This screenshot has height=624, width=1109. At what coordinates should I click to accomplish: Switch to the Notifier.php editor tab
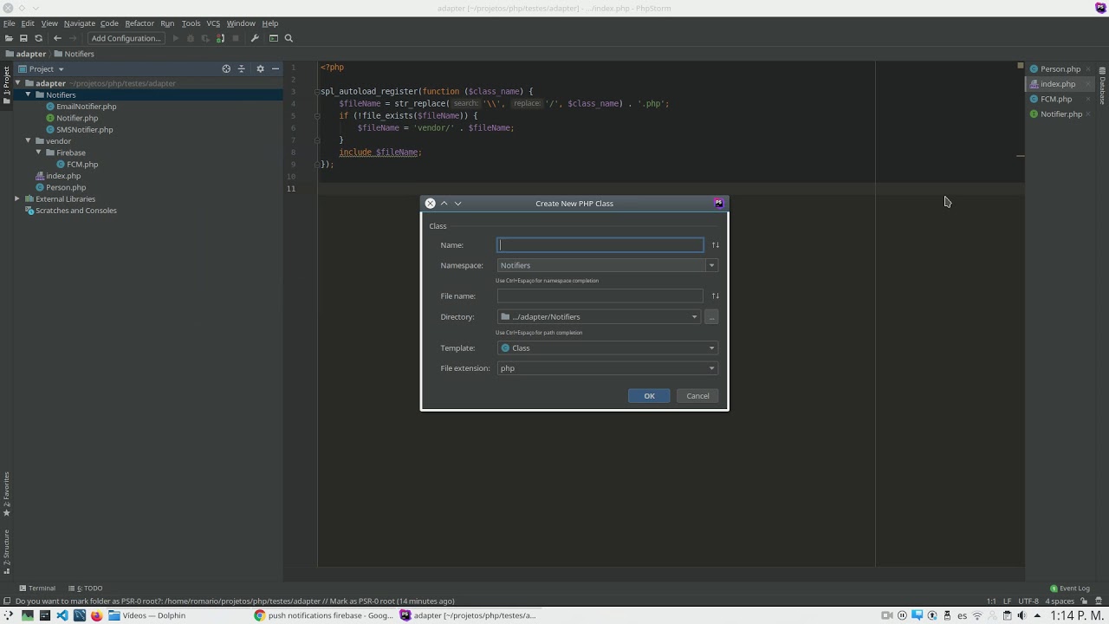click(x=1060, y=114)
